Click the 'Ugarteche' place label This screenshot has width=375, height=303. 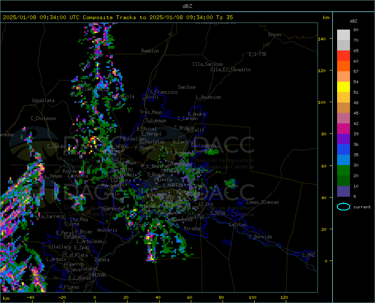point(112,209)
